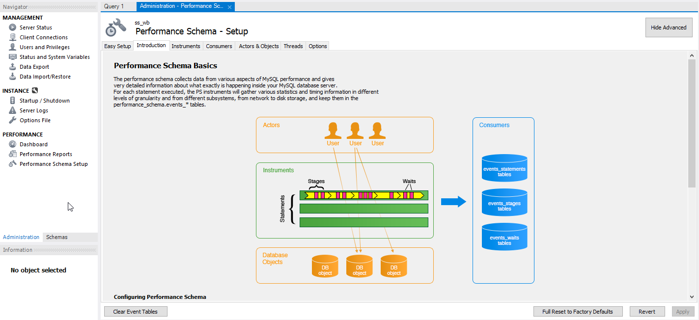
Task: Switch navigator to Administration tab
Action: (x=21, y=237)
